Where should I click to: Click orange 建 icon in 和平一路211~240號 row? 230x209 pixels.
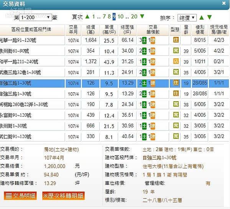tap(153, 62)
